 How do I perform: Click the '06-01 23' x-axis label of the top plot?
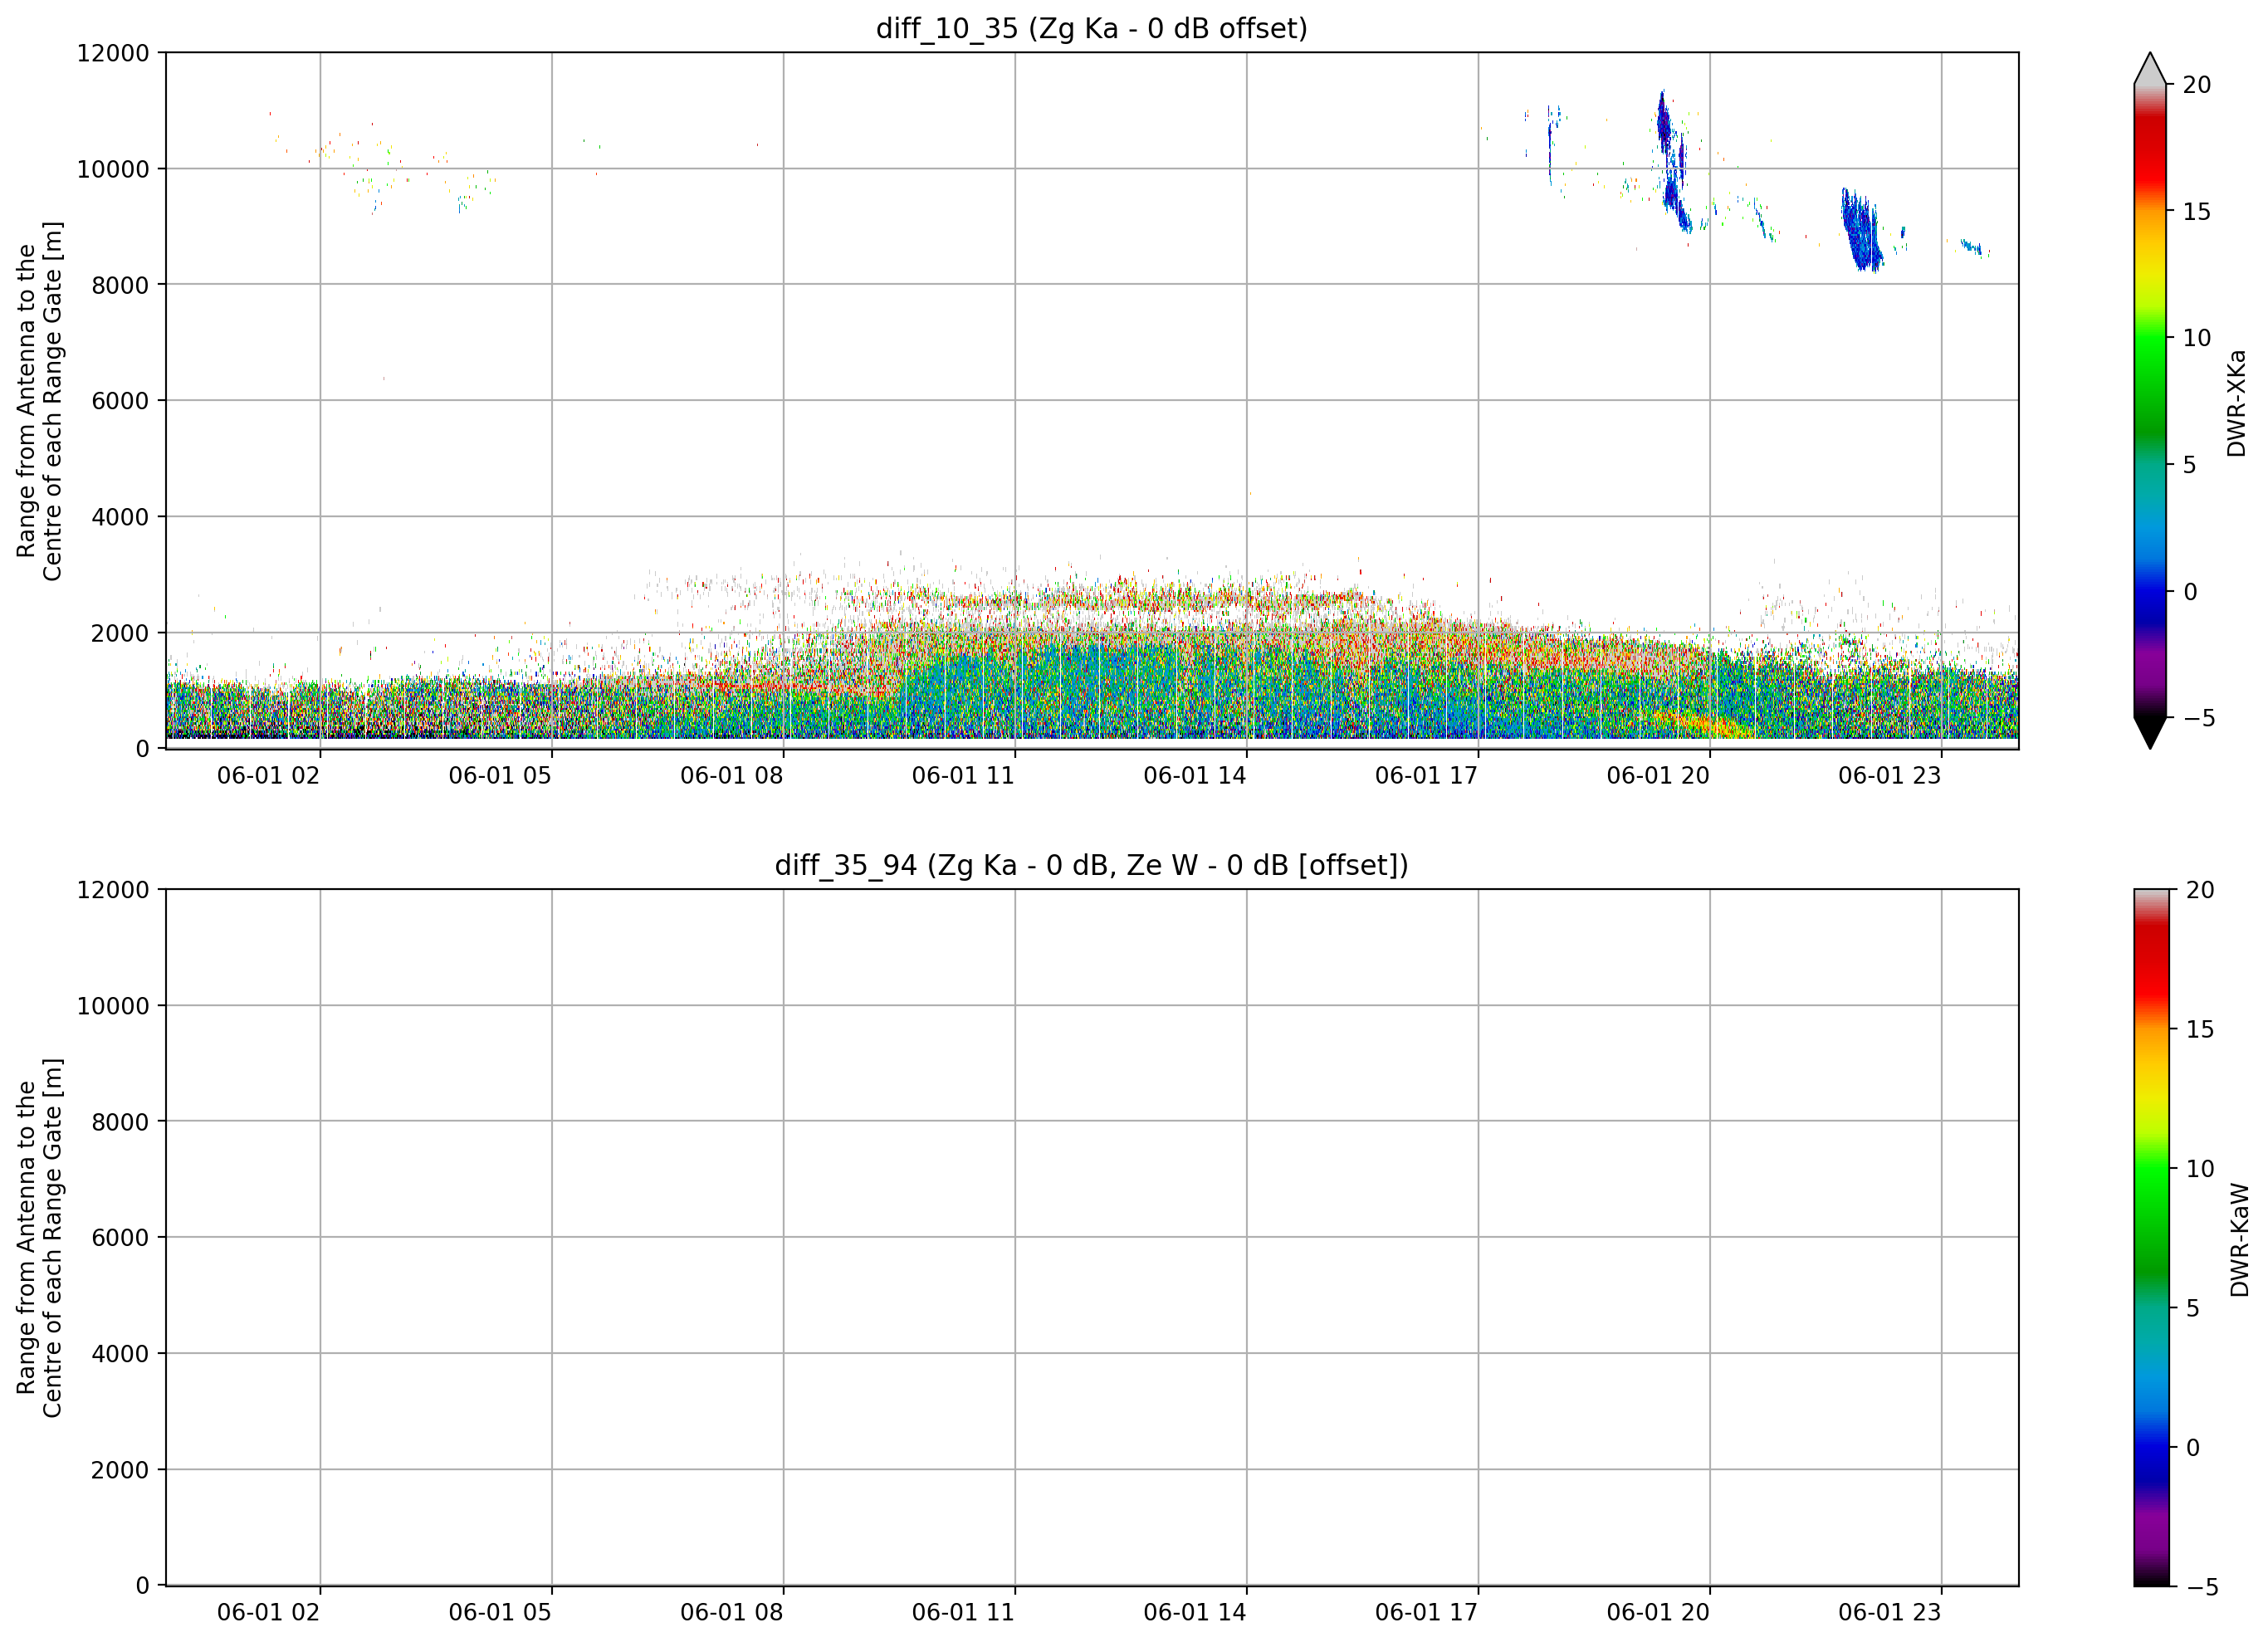coord(1889,775)
